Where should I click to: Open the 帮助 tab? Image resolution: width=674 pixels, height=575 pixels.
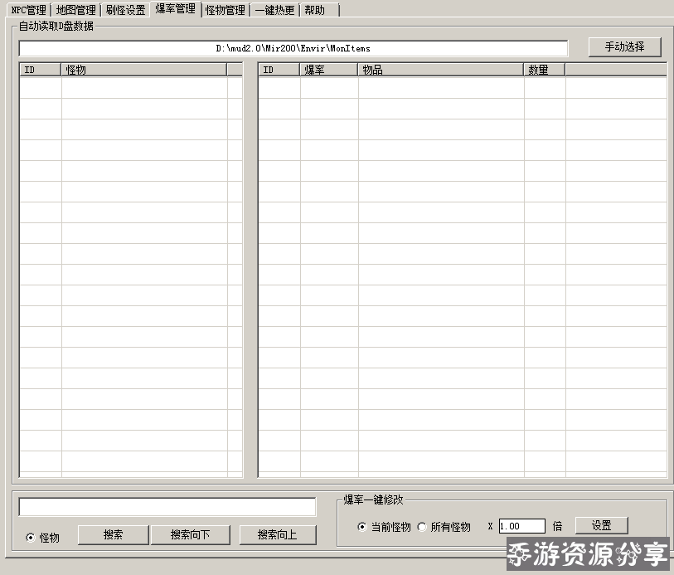[316, 11]
